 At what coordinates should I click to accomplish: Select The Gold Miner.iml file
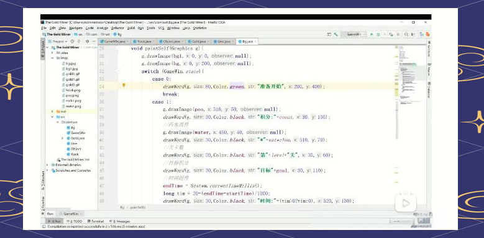click(73, 159)
